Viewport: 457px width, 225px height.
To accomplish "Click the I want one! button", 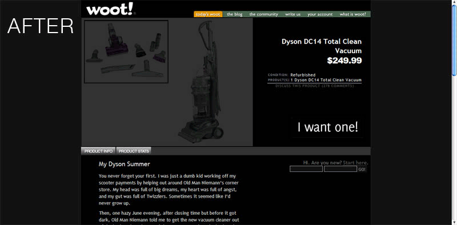I will click(x=327, y=127).
